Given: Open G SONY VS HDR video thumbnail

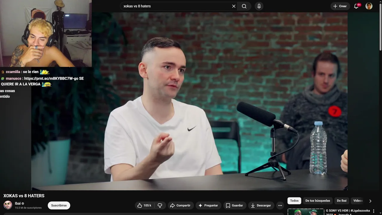Looking at the screenshot, I should click(x=306, y=212).
